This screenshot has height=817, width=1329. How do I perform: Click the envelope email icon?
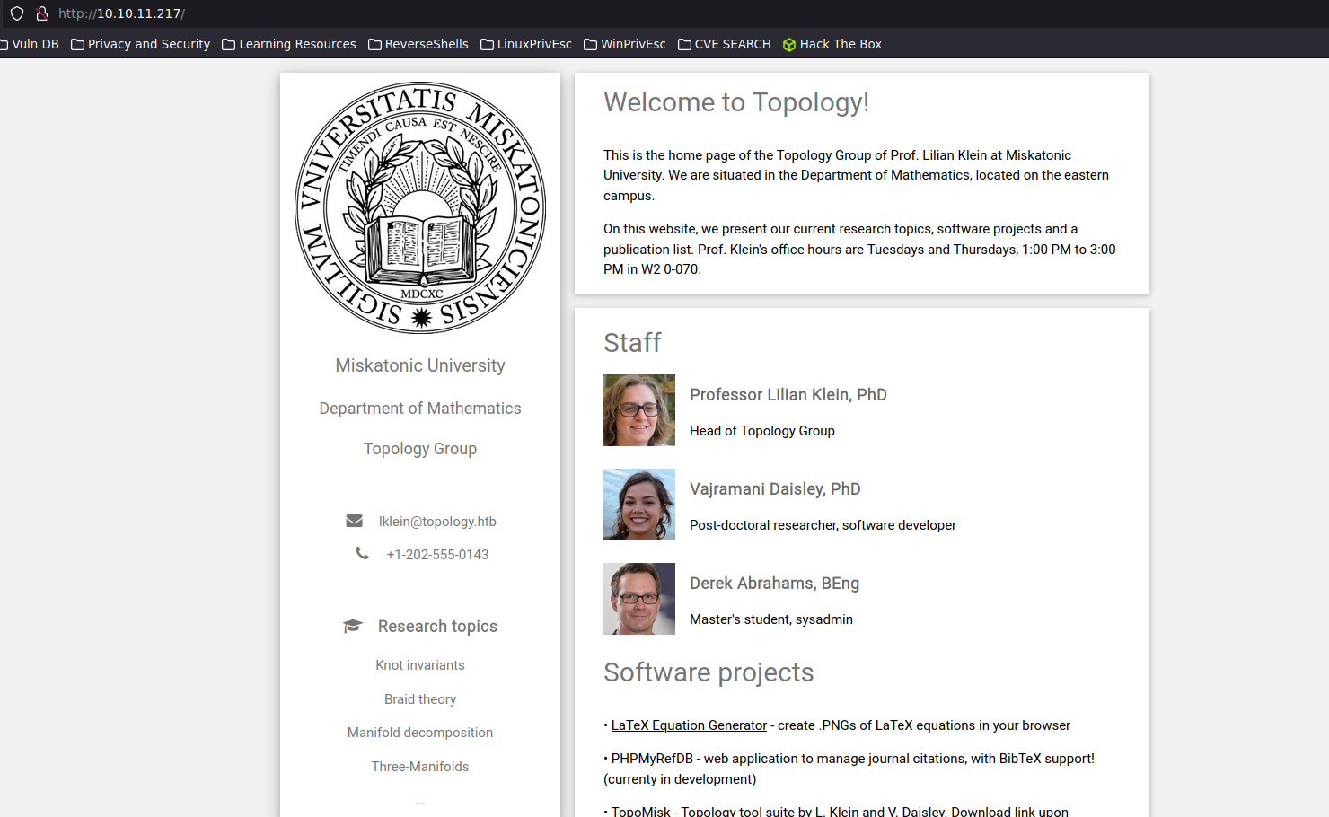point(355,521)
